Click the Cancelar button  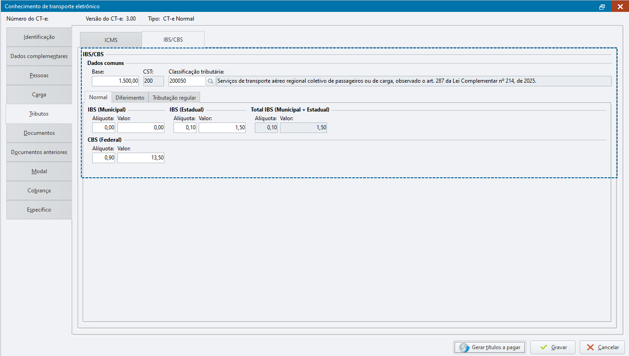tap(602, 347)
